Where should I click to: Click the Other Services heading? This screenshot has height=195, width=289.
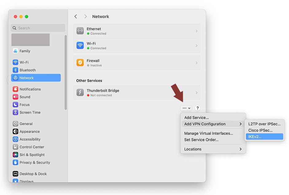[x=89, y=80]
